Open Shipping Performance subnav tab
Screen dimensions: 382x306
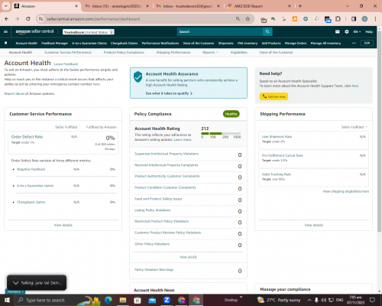coord(173,52)
